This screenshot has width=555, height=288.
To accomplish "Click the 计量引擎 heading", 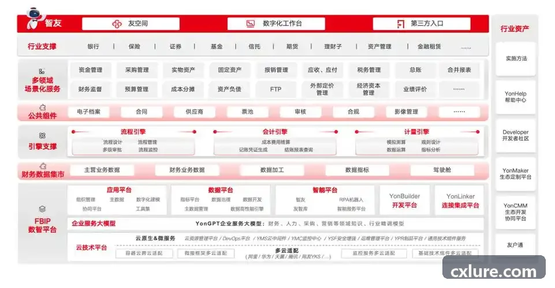I will point(416,132).
